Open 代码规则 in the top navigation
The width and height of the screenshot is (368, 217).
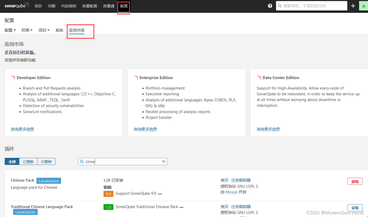point(69,6)
